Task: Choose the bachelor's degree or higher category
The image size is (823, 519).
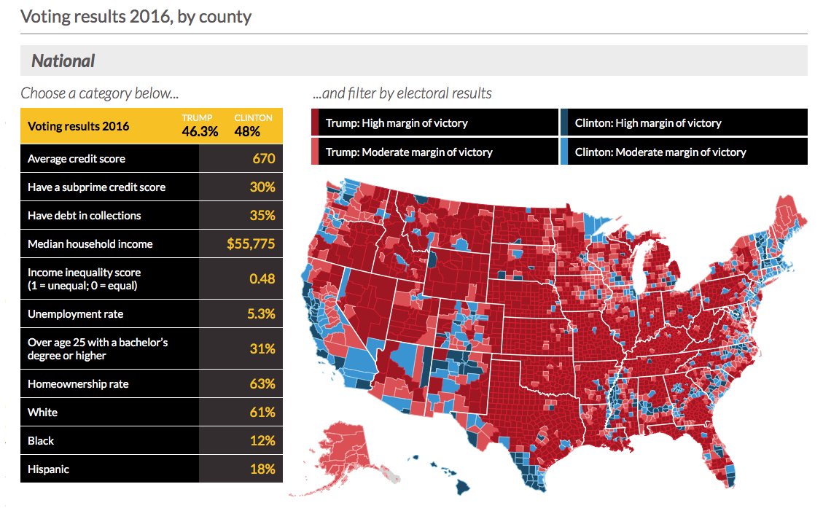Action: (109, 348)
